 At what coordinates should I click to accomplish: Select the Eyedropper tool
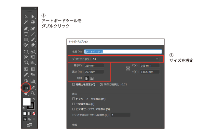pyautogui.click(x=26, y=75)
